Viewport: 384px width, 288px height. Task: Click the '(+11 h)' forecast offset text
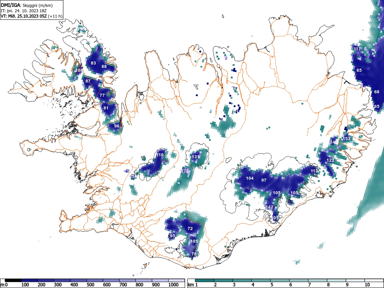coord(56,16)
